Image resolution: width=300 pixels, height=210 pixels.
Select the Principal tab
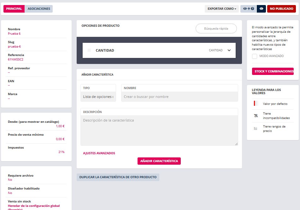pyautogui.click(x=14, y=9)
